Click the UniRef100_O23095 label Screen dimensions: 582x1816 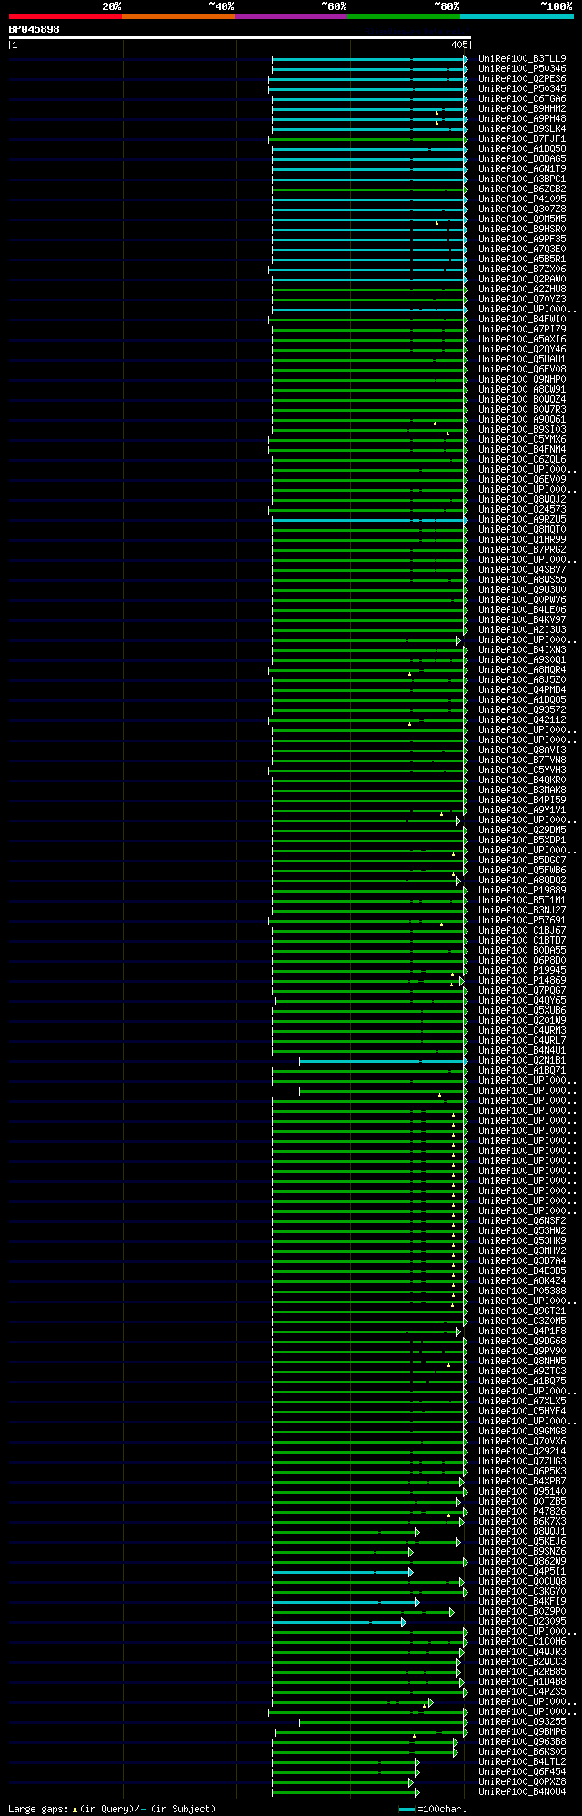click(522, 1621)
